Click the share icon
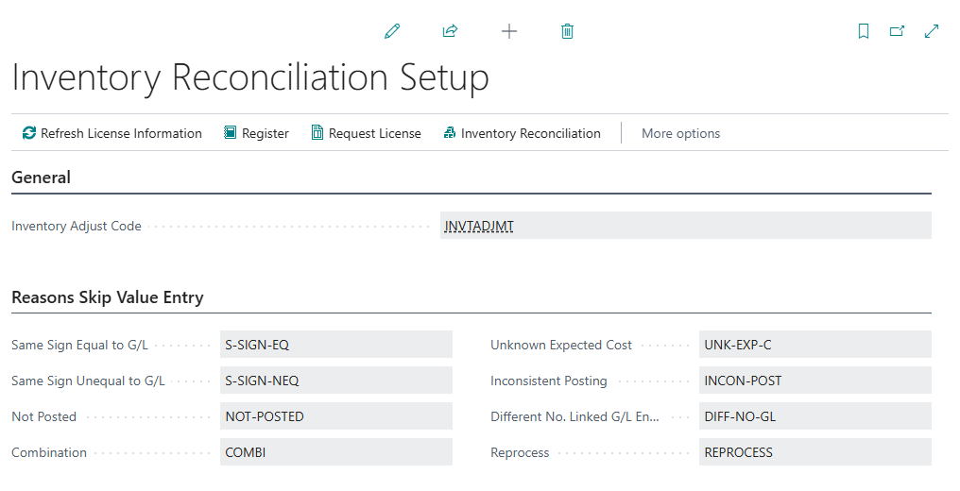960x491 pixels. pyautogui.click(x=450, y=31)
